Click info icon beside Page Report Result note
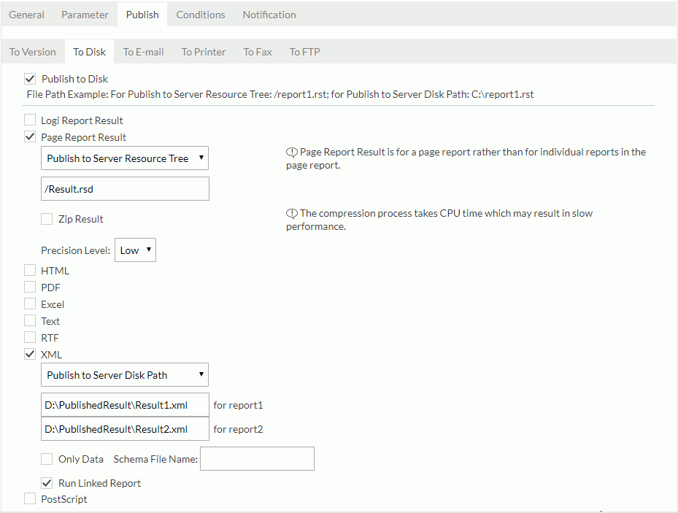 coord(292,153)
